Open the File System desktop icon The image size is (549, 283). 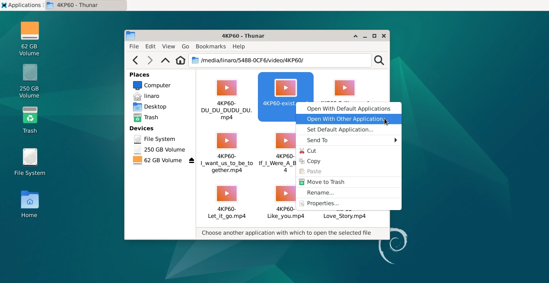[x=30, y=162]
